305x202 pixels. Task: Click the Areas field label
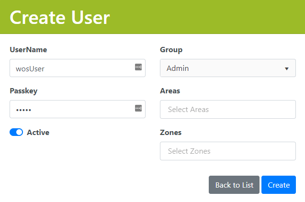click(170, 91)
